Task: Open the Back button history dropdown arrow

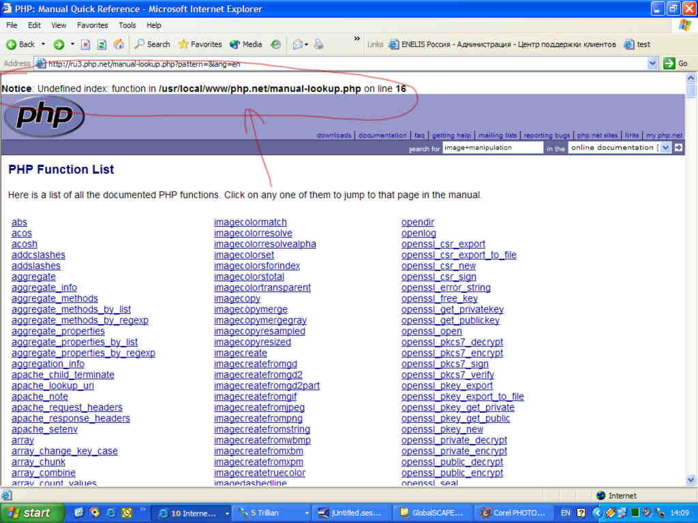Action: tap(43, 44)
